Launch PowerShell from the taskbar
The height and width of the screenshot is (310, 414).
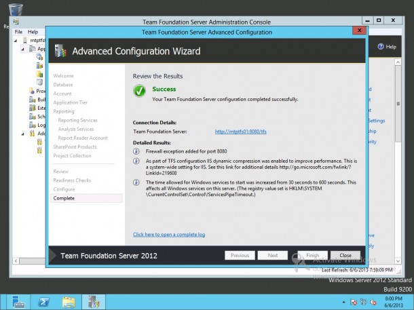(x=43, y=302)
